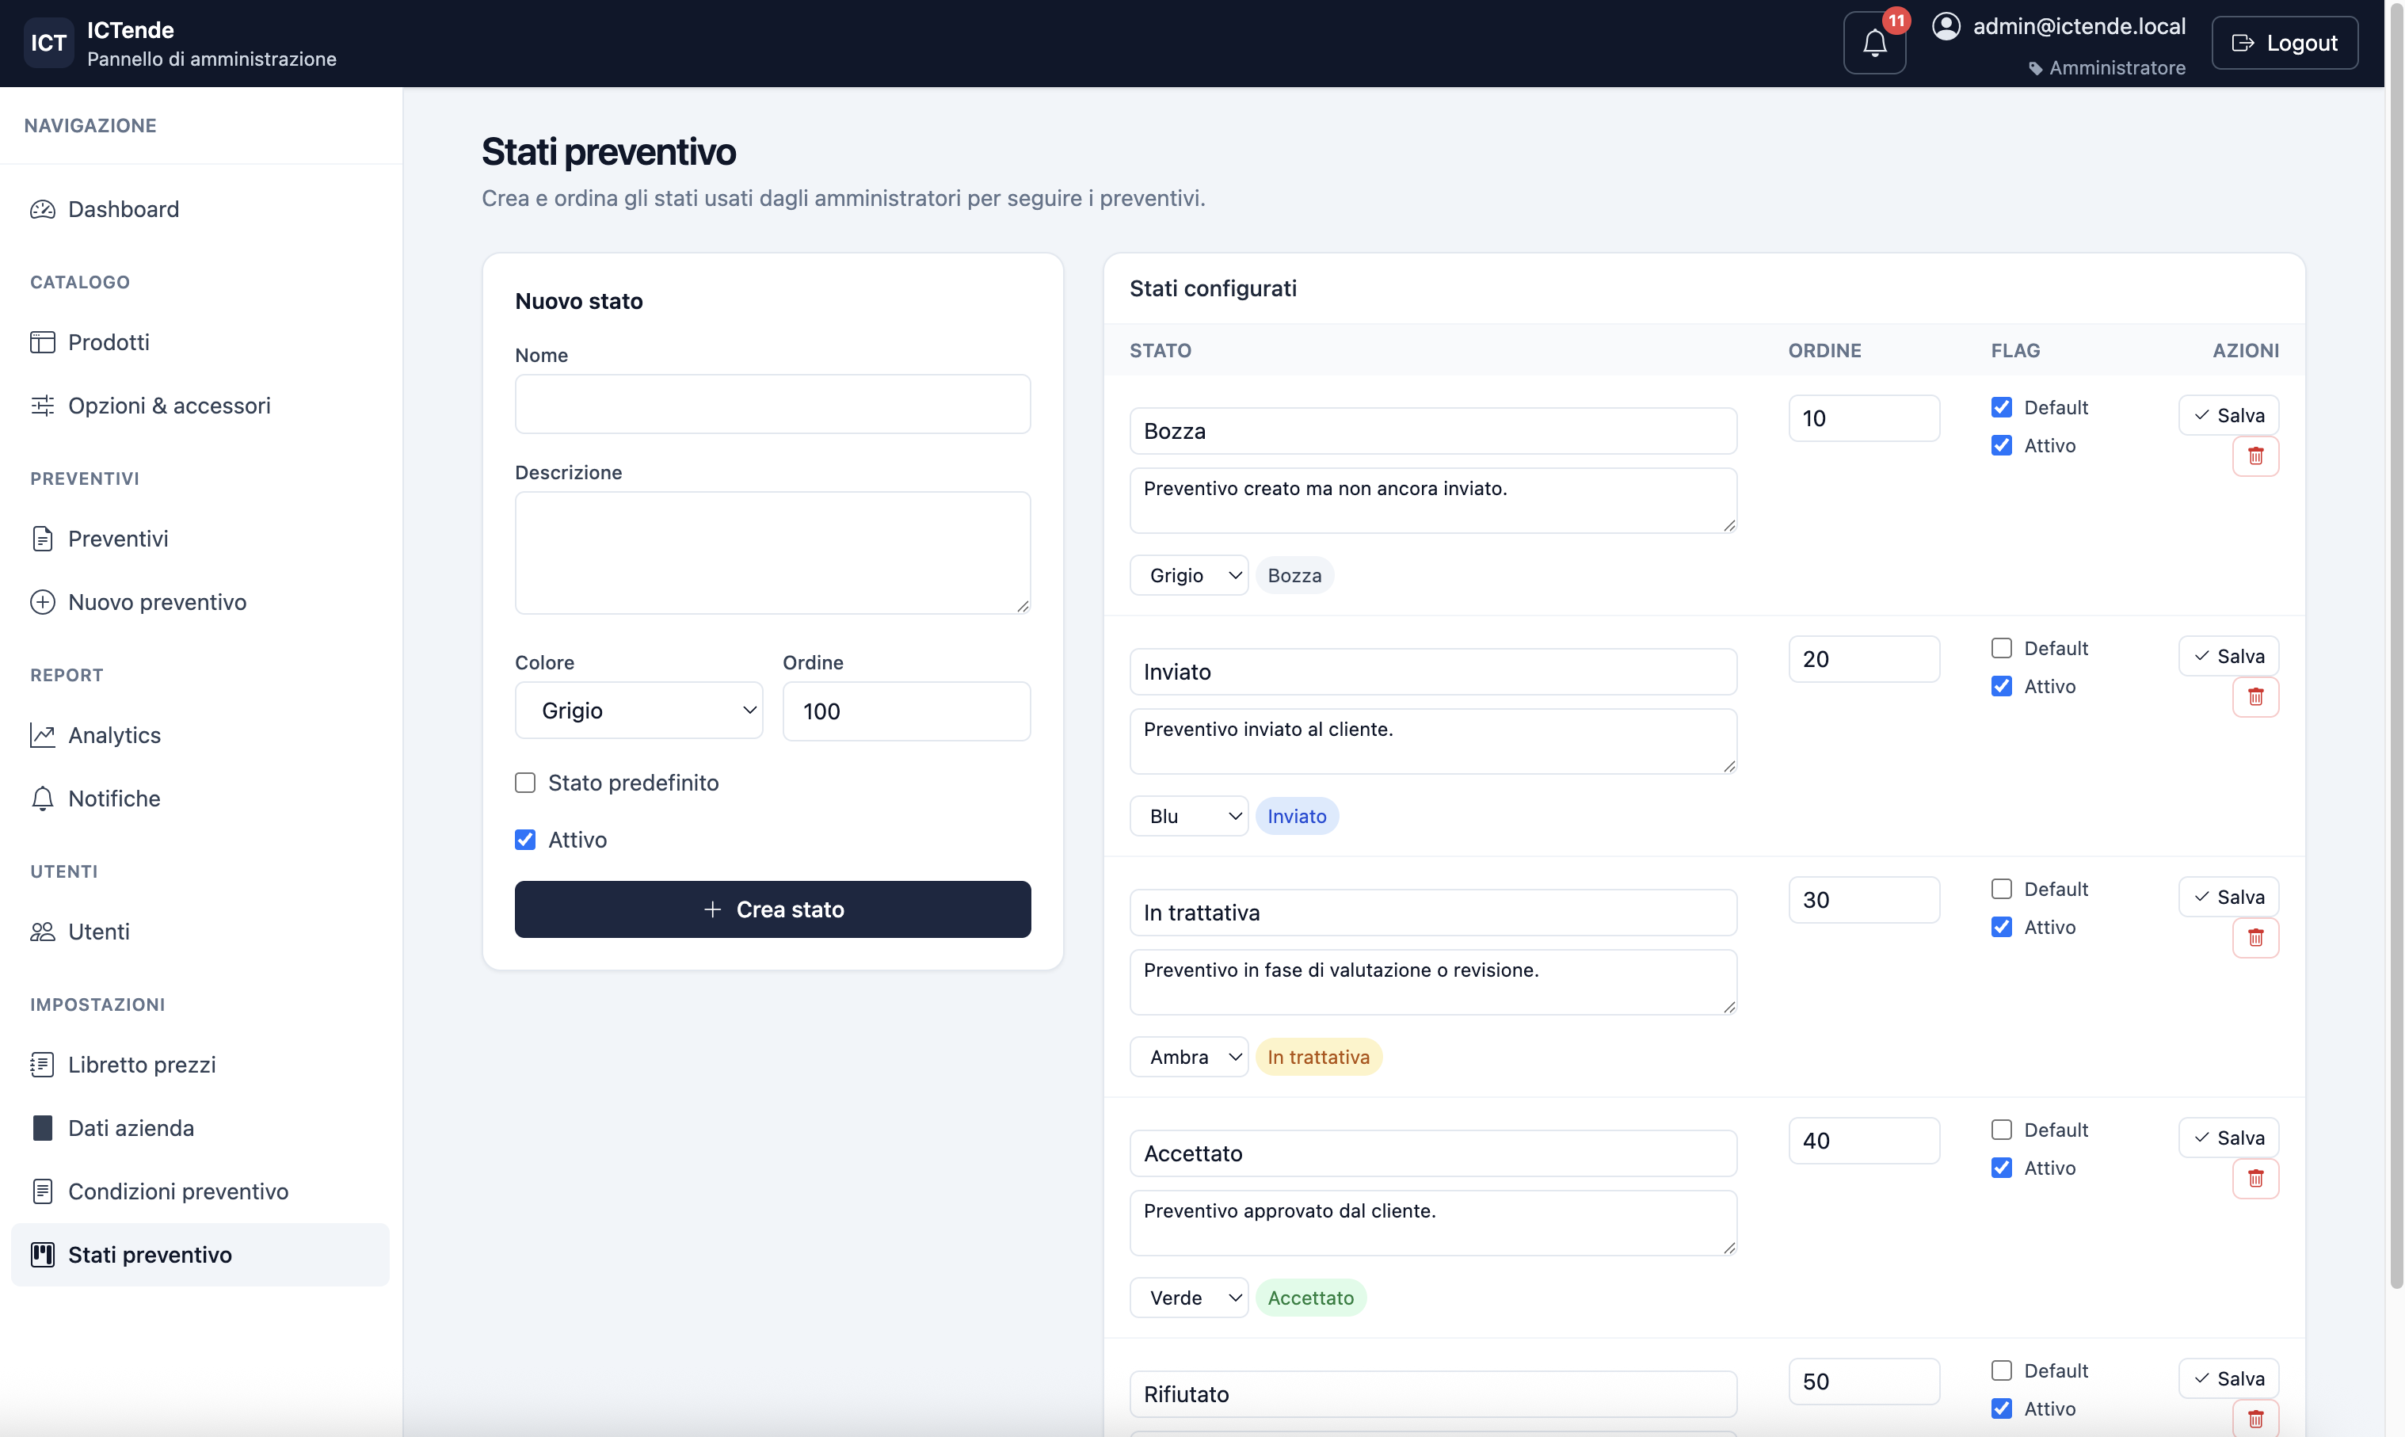Disable Attivo flag for Accettato
The width and height of the screenshot is (2405, 1437).
pyautogui.click(x=2001, y=1168)
